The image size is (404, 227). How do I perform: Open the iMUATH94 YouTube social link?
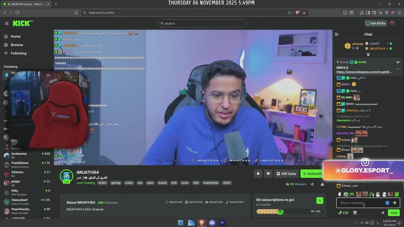(x=214, y=202)
